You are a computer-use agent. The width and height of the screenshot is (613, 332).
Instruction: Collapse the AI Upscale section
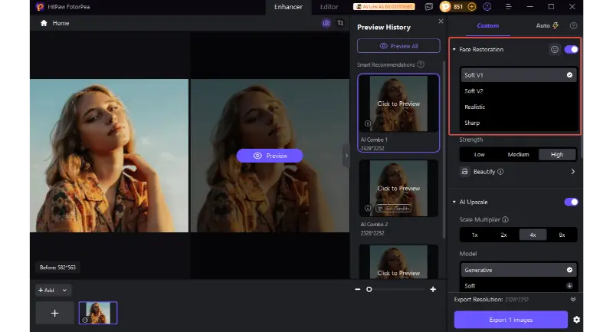point(454,202)
